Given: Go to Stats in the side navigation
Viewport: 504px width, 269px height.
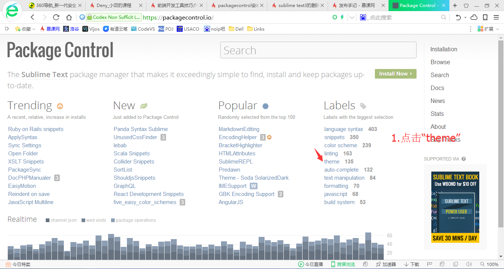Looking at the screenshot, I should [437, 114].
